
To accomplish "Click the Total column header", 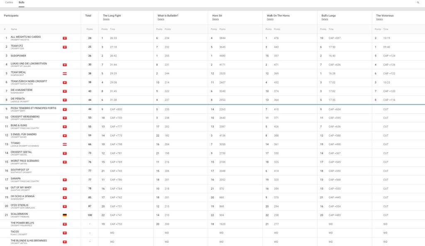I will (x=88, y=16).
